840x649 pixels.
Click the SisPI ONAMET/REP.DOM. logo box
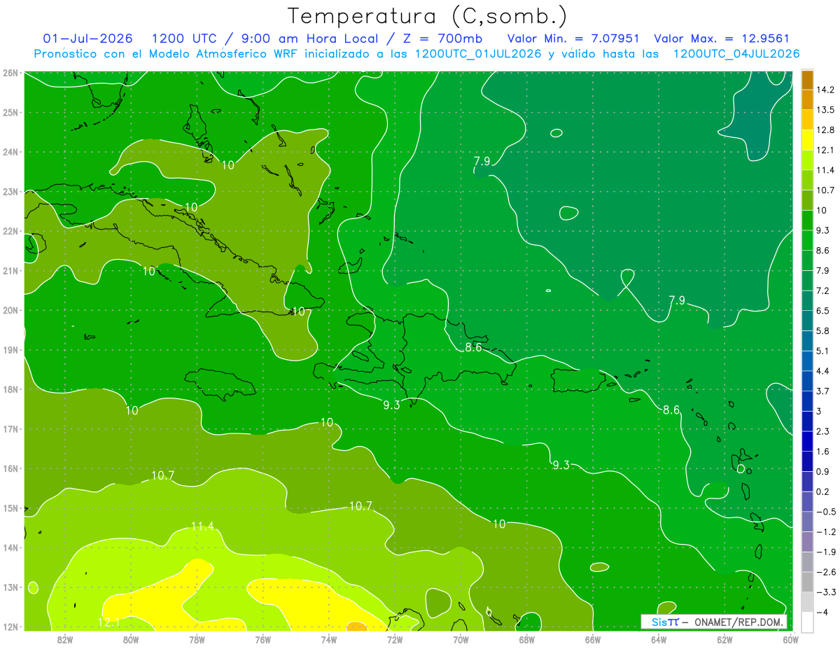point(714,622)
